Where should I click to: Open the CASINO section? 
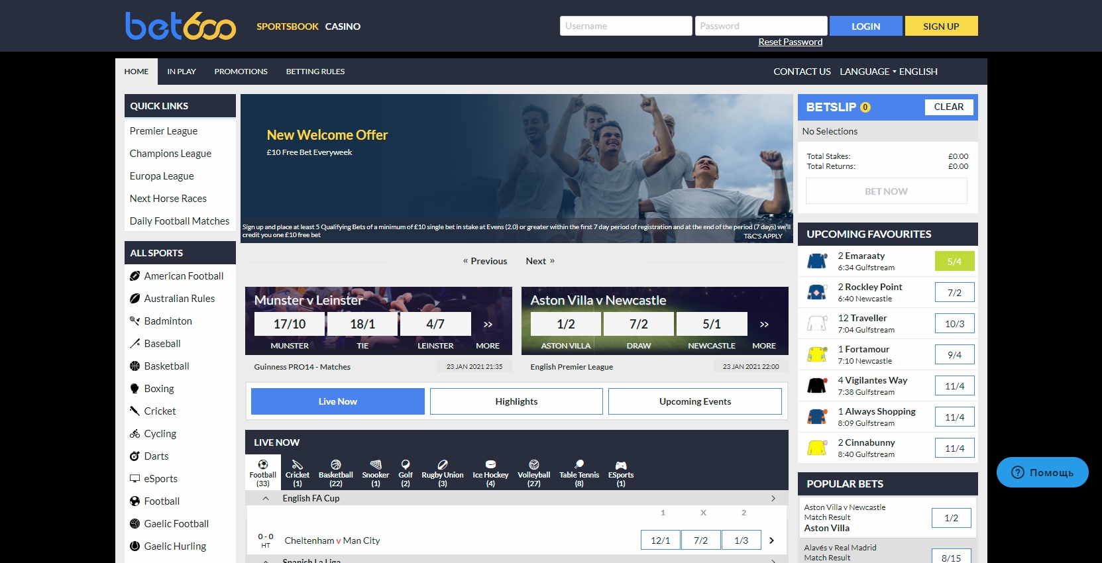343,26
